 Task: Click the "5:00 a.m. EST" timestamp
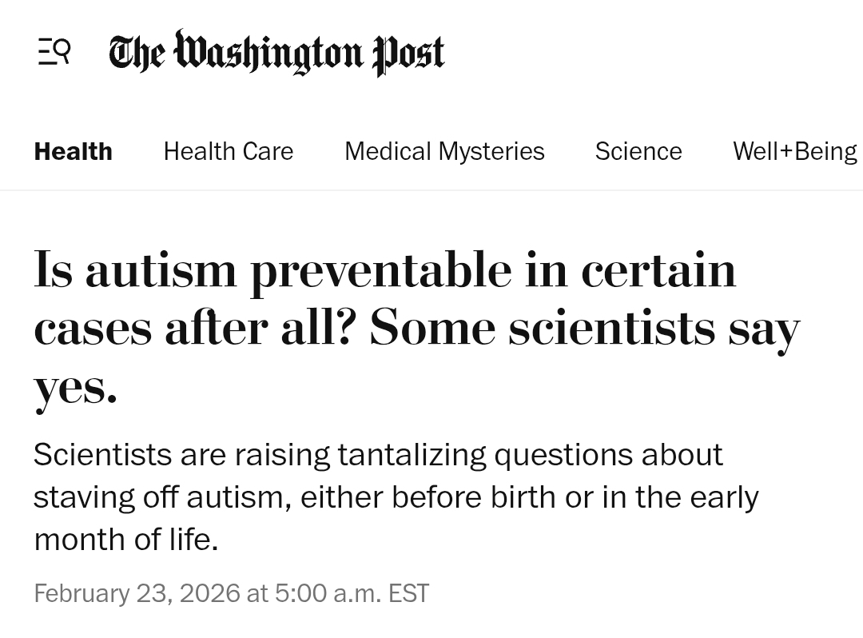tap(352, 593)
